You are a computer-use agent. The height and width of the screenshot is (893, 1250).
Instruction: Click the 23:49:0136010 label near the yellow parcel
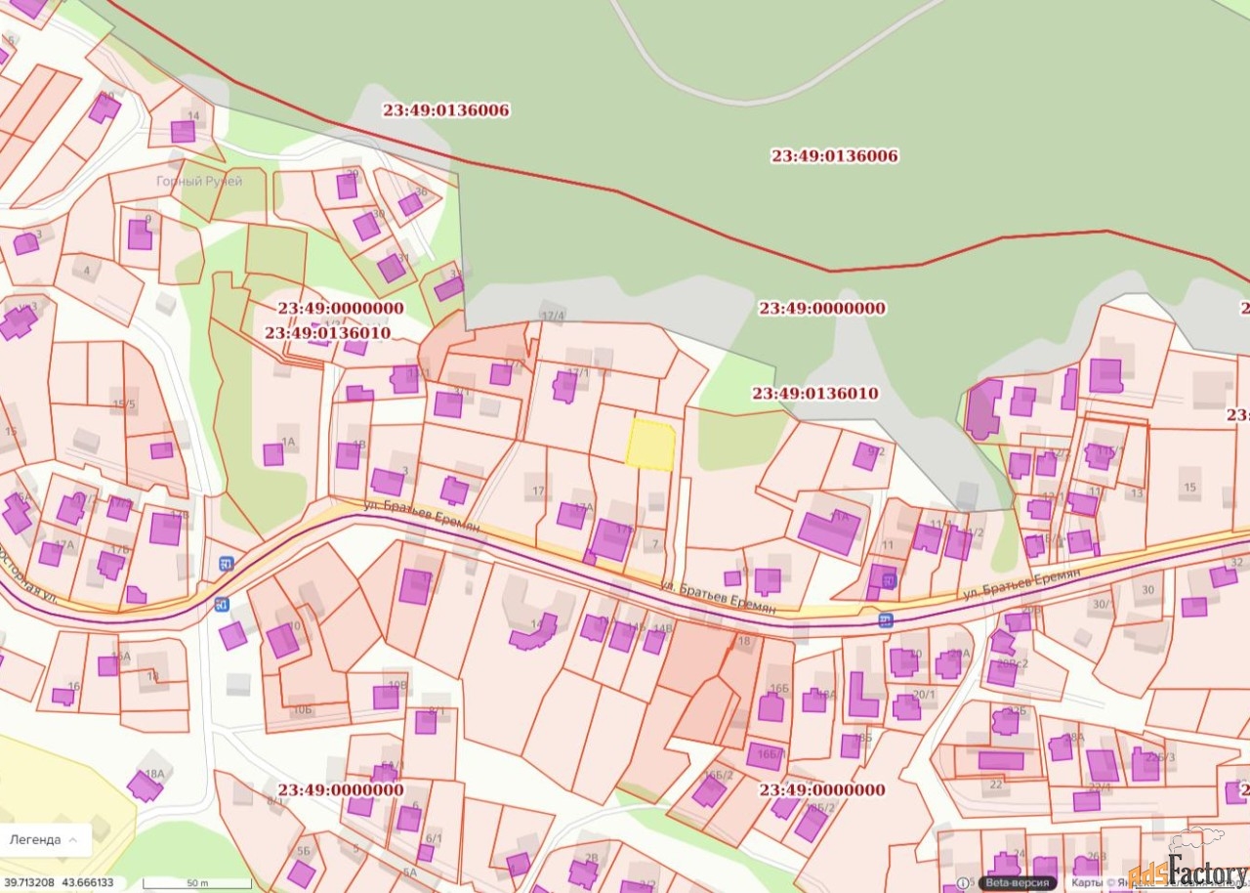pos(814,394)
